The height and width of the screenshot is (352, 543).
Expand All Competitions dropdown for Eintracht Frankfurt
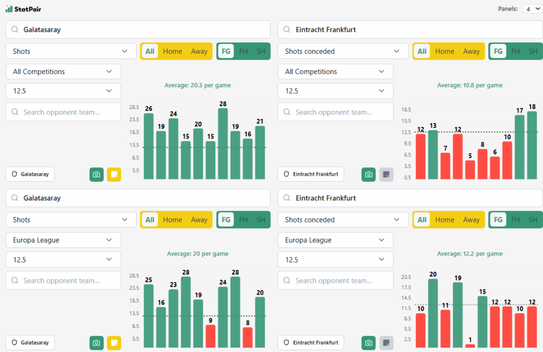pyautogui.click(x=335, y=72)
